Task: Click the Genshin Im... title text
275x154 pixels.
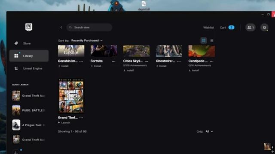Action: [68, 61]
